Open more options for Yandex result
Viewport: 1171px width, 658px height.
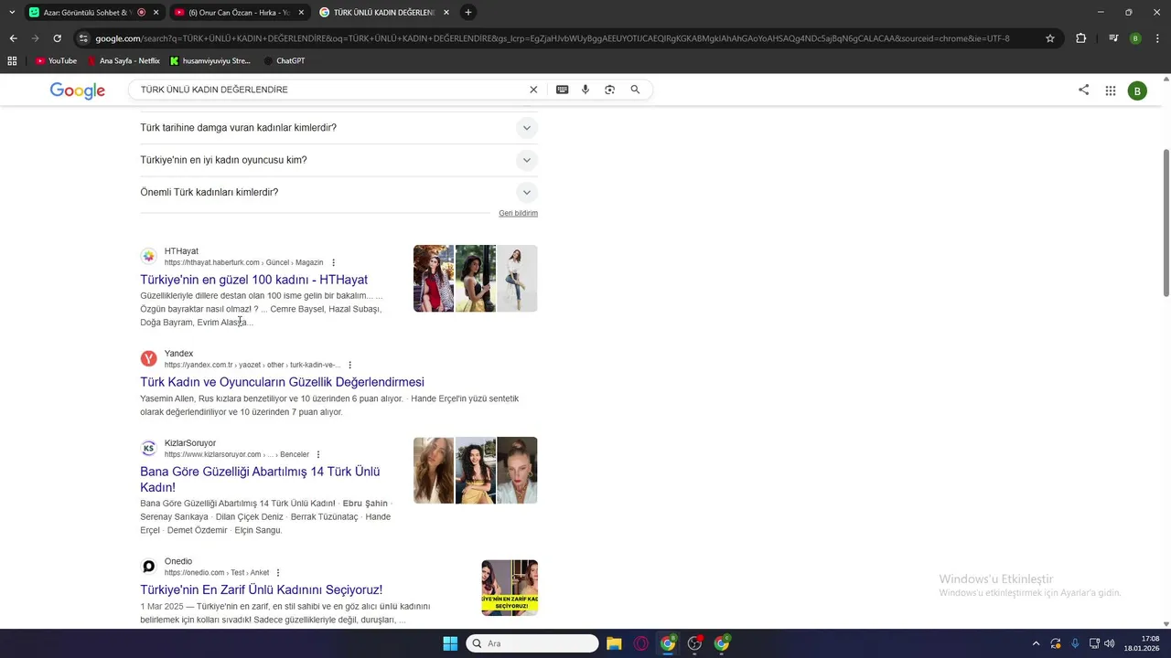coord(349,366)
